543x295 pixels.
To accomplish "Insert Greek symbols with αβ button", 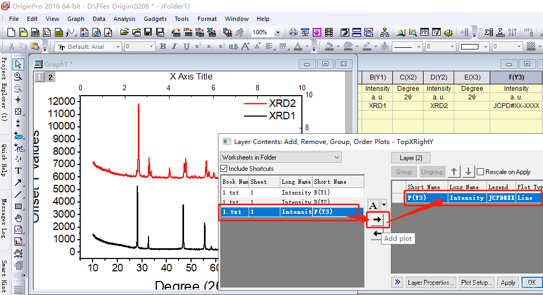I will [234, 46].
